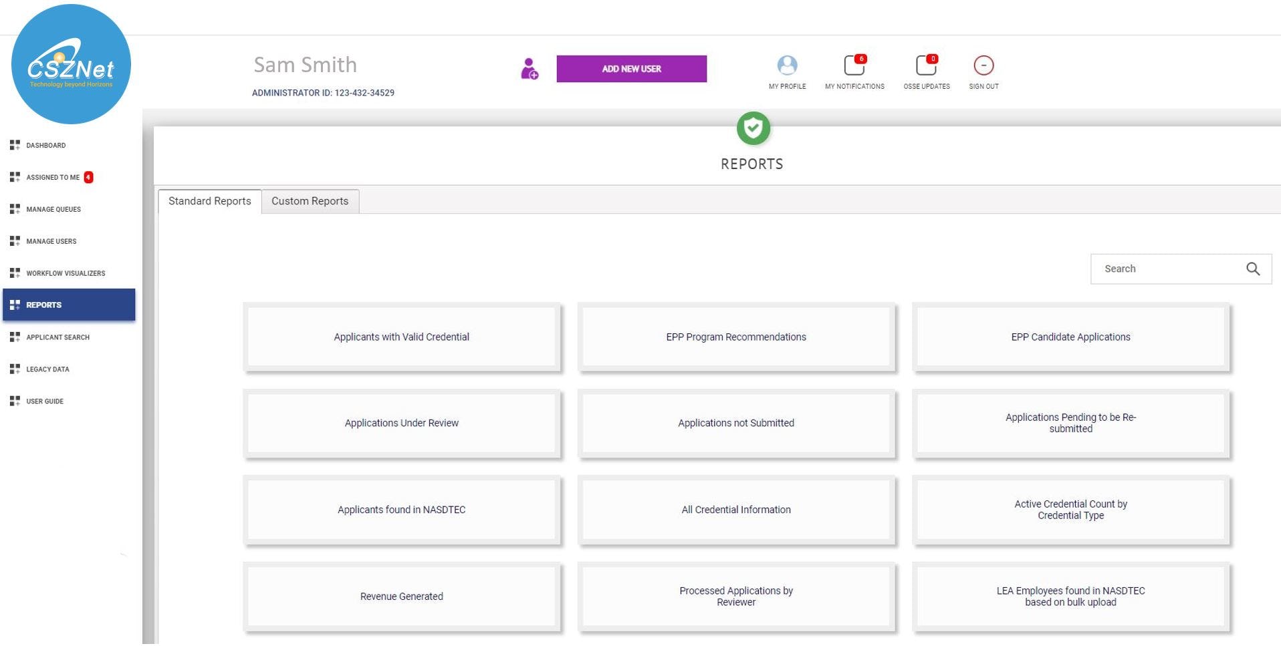Image resolution: width=1281 pixels, height=646 pixels.
Task: Click Administrator ID 123-432-34529 text
Action: point(323,93)
